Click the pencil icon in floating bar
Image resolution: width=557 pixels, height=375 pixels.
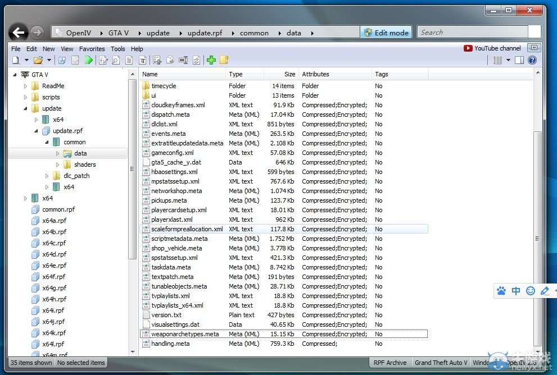coord(545,291)
